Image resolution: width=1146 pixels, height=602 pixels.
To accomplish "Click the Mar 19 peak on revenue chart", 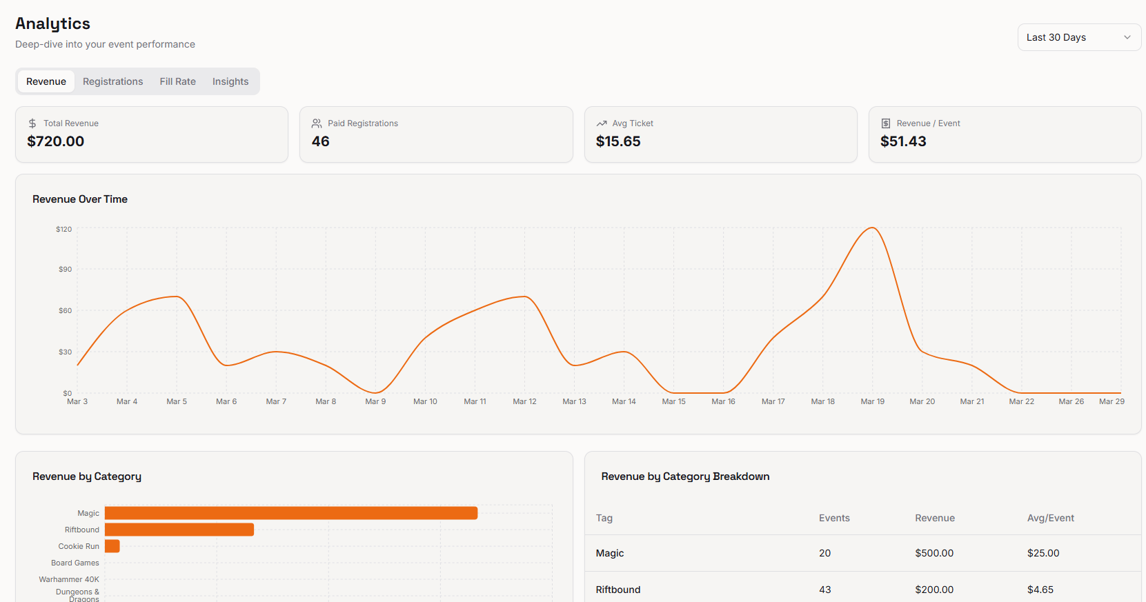I will pyautogui.click(x=872, y=228).
